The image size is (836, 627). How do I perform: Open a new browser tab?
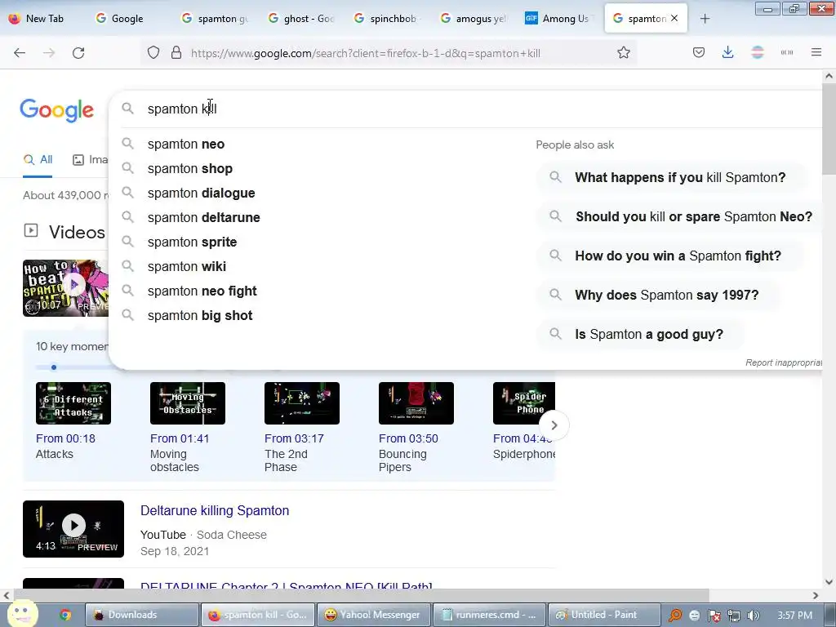(x=705, y=19)
